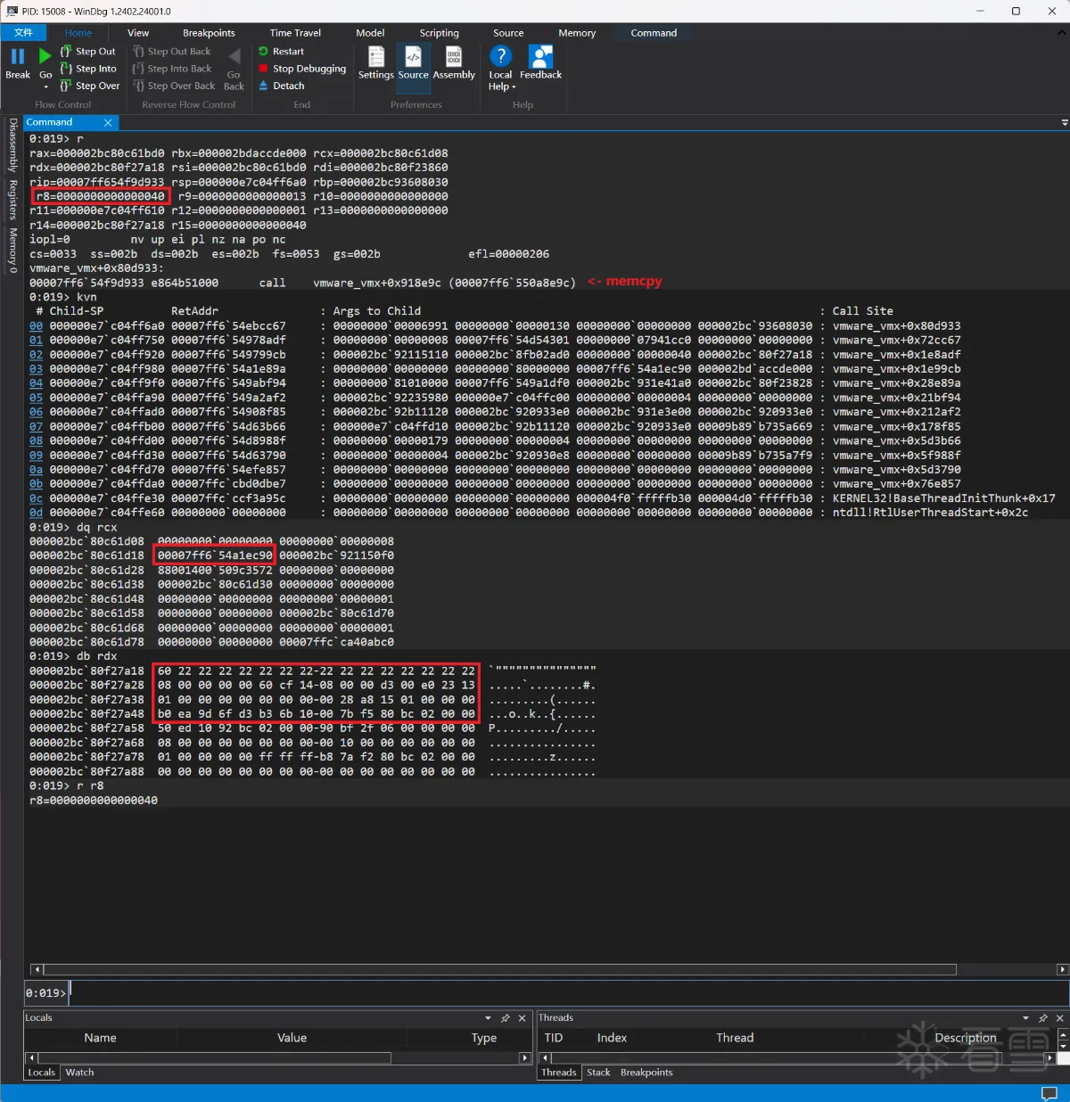Select the Assembly mode icon
The image size is (1070, 1102).
[454, 56]
